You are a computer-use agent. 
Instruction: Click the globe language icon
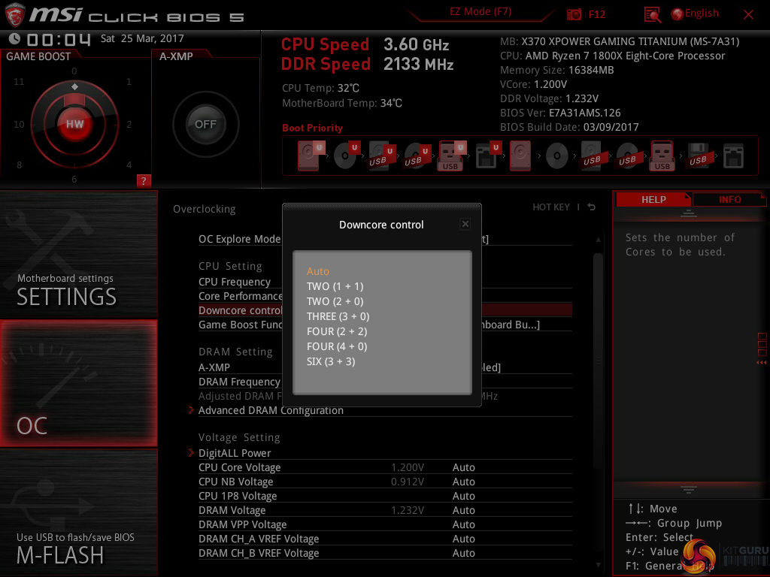678,14
